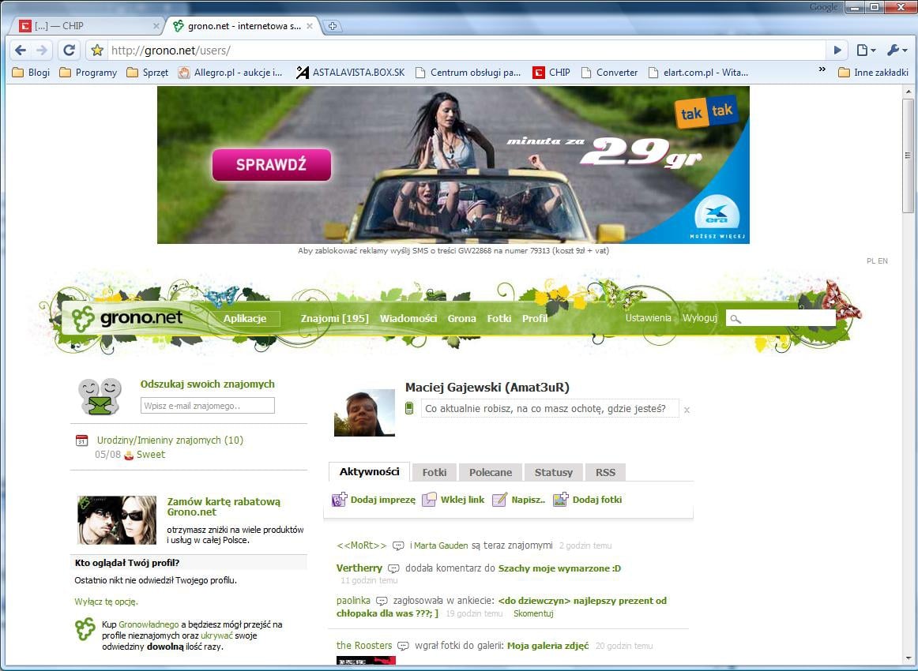Click the Dodaj fotki icon
The image size is (918, 671).
click(x=561, y=500)
